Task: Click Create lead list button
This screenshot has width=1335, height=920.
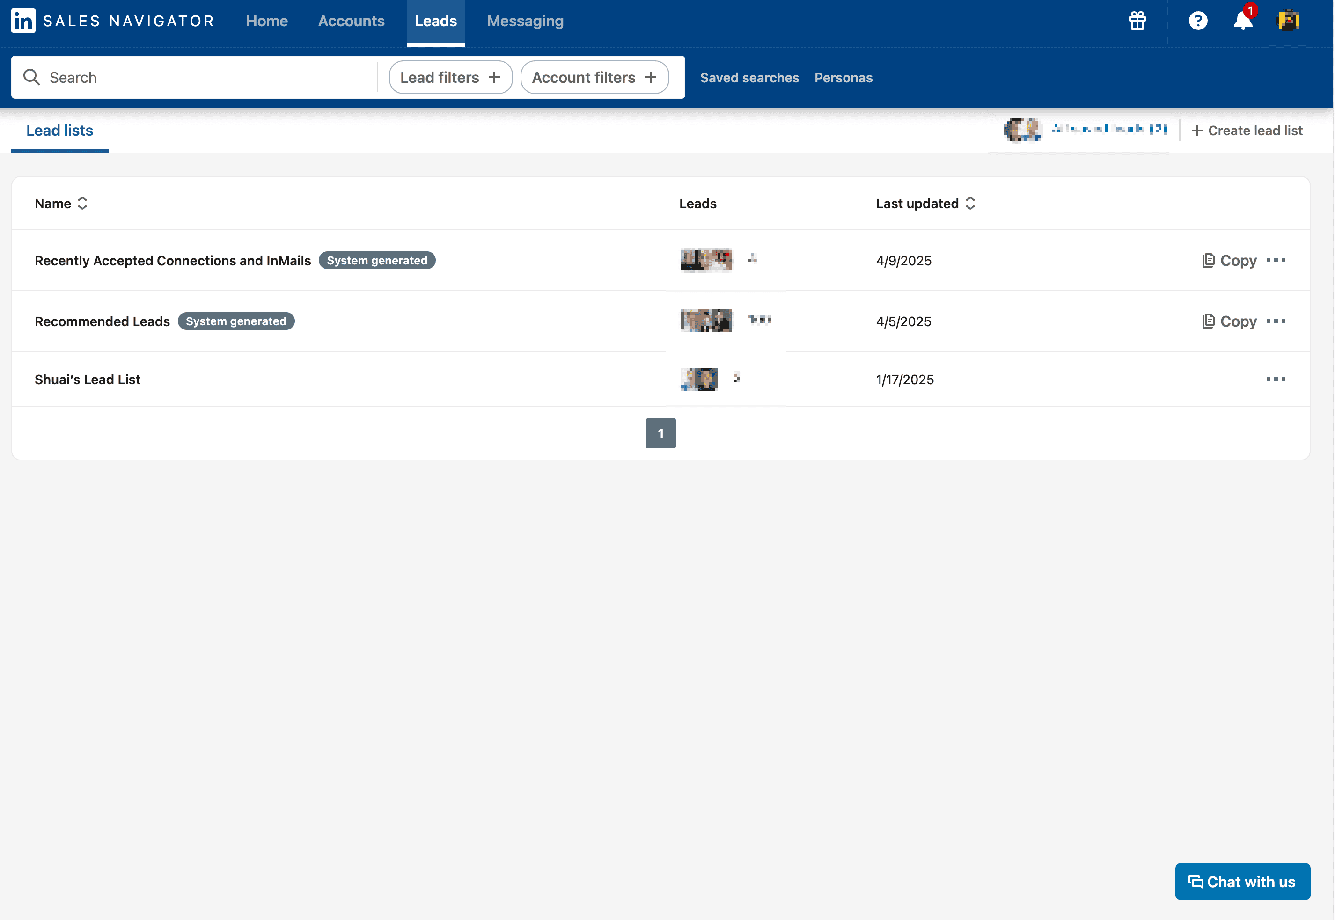Action: [1247, 131]
